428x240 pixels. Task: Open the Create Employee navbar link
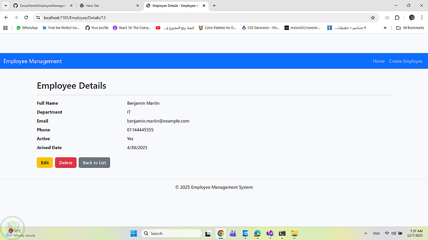tap(406, 61)
